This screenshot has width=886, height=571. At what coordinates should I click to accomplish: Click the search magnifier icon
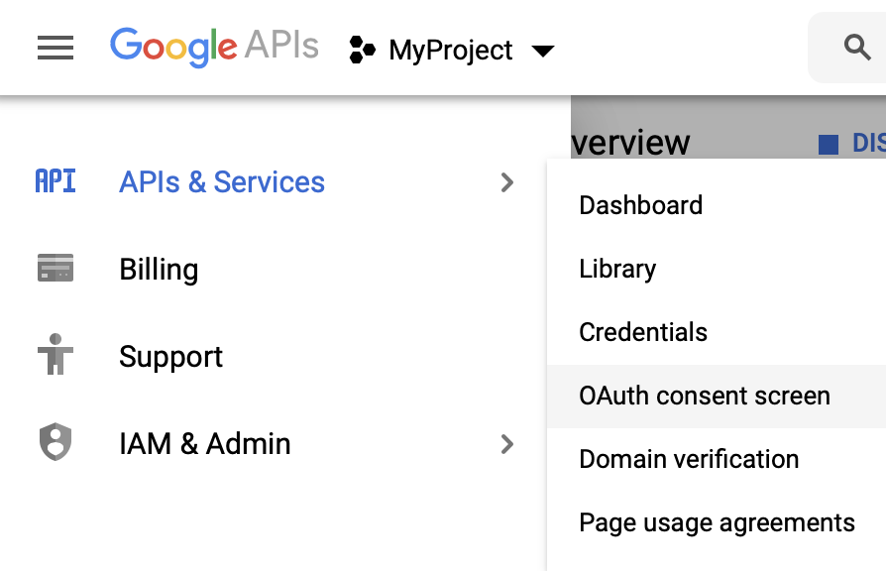857,47
